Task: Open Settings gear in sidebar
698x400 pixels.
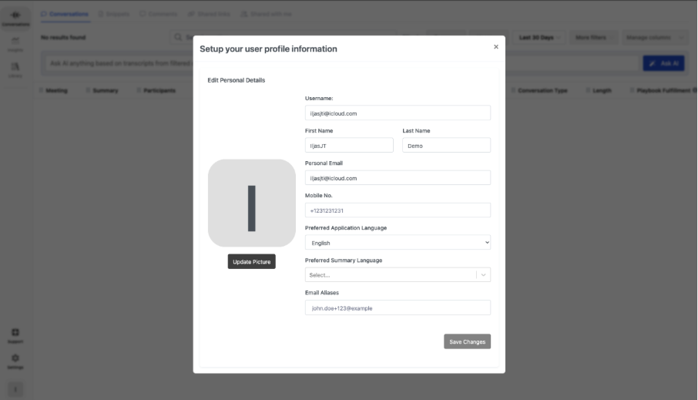Action: pyautogui.click(x=15, y=361)
